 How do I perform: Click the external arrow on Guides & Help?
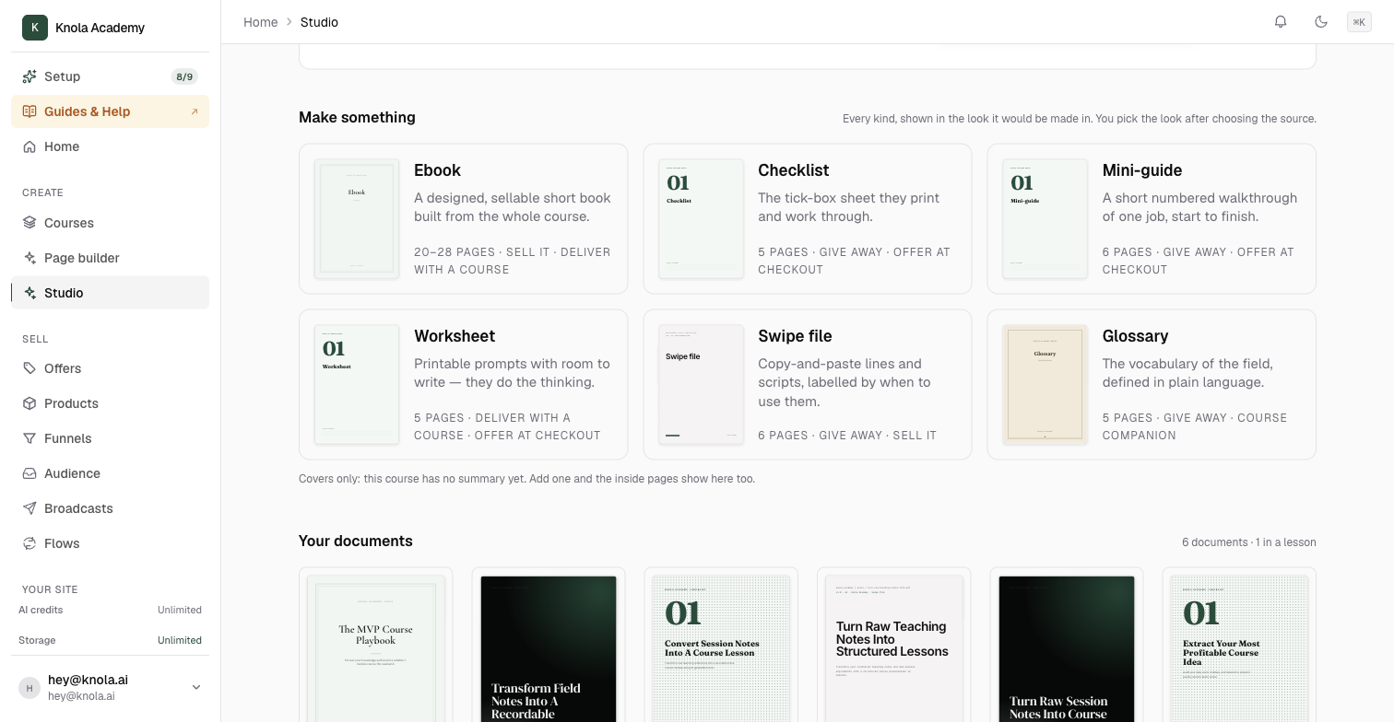click(194, 111)
